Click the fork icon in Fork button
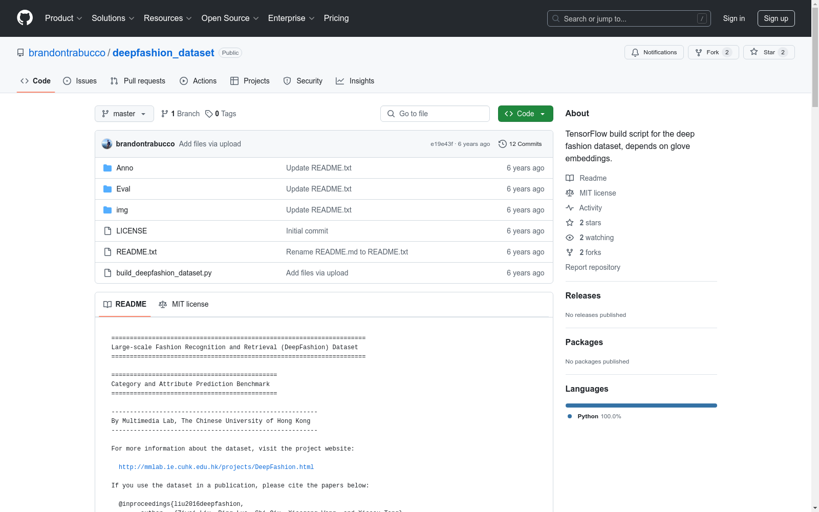Screen dimensions: 819x512 (699, 52)
